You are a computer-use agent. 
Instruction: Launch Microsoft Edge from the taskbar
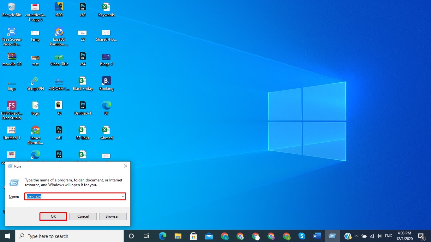[x=163, y=236]
